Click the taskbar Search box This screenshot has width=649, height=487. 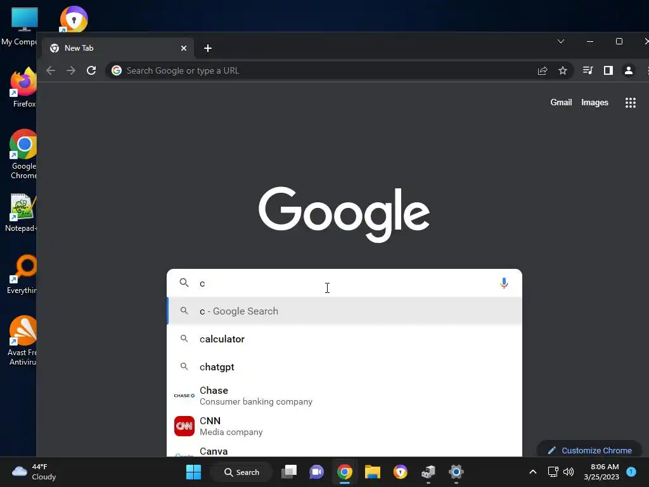[x=241, y=472]
